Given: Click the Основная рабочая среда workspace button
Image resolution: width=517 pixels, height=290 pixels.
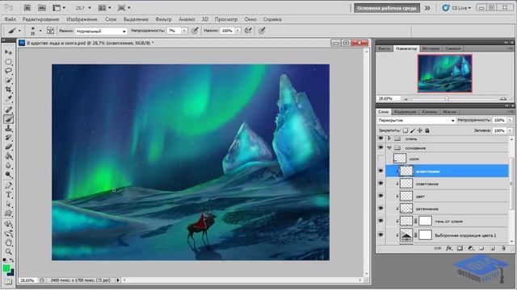Looking at the screenshot, I should [x=387, y=8].
